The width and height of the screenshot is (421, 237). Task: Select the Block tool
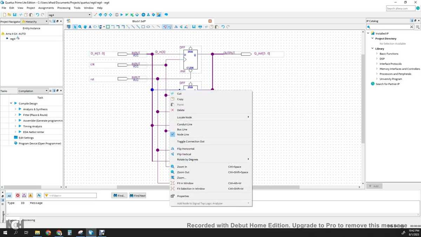(x=108, y=27)
